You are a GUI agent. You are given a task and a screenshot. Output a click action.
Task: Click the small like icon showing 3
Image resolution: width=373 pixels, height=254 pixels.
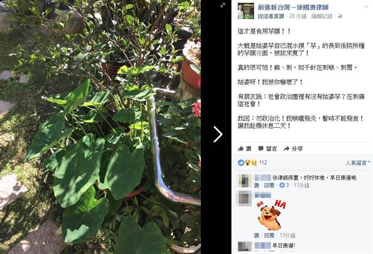click(282, 185)
